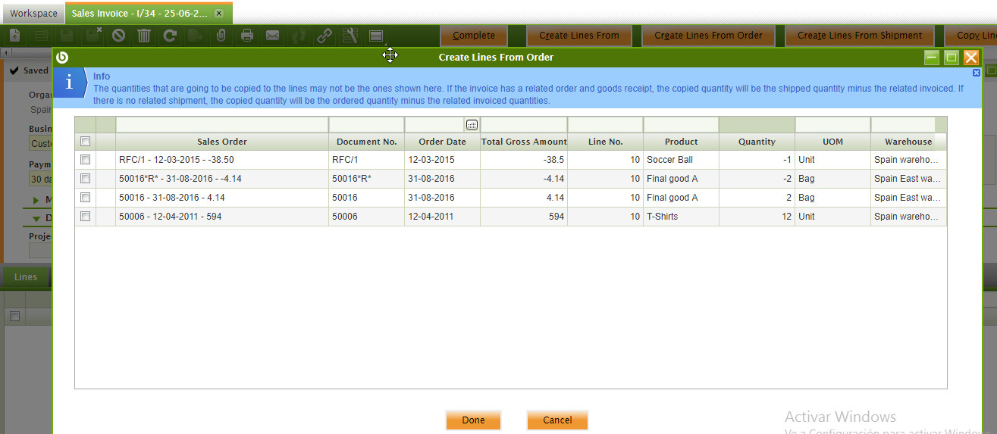Screen dimensions: 997x434
Task: Click the Email envelope icon
Action: 273,36
